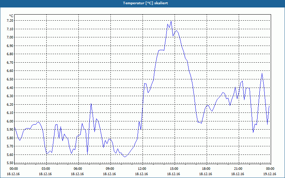
Task: Click the y-axis label '6,60'
Action: [10, 71]
